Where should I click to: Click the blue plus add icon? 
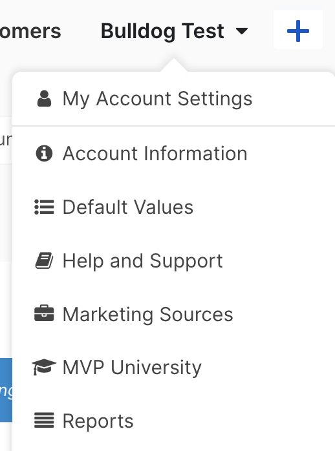[298, 31]
